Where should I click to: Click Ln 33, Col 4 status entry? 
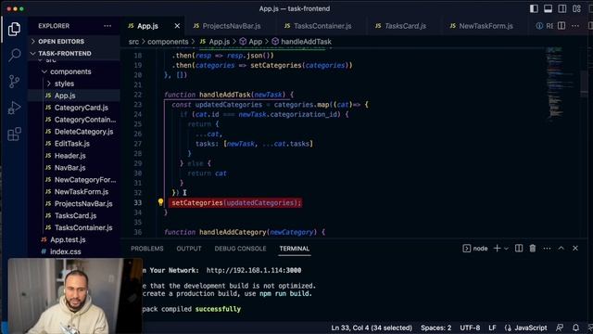tap(372, 328)
